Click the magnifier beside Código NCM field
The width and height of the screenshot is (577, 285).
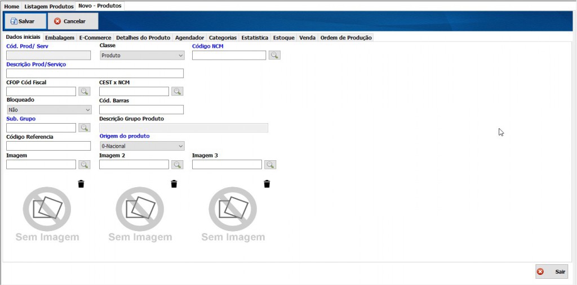[x=274, y=55]
